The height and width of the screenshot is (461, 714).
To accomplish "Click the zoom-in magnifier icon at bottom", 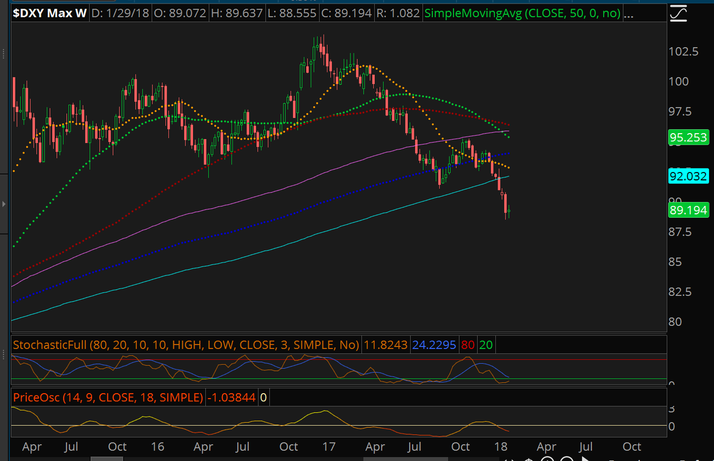I will (x=547, y=458).
